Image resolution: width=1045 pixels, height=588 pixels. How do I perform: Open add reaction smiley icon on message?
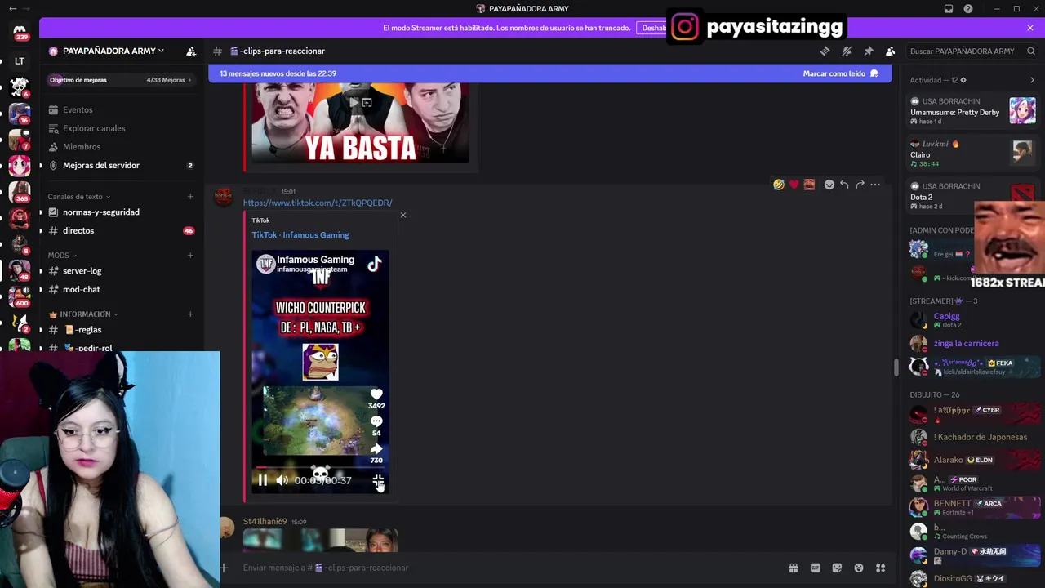829,185
